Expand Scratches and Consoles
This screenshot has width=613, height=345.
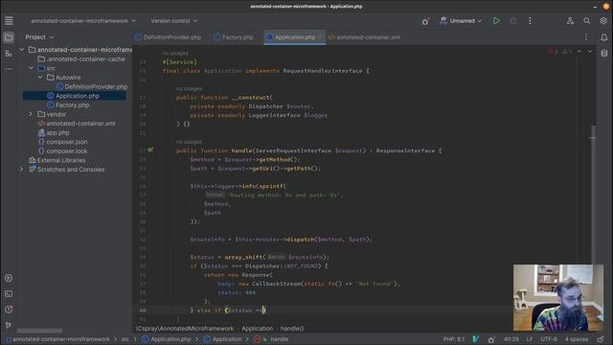22,170
